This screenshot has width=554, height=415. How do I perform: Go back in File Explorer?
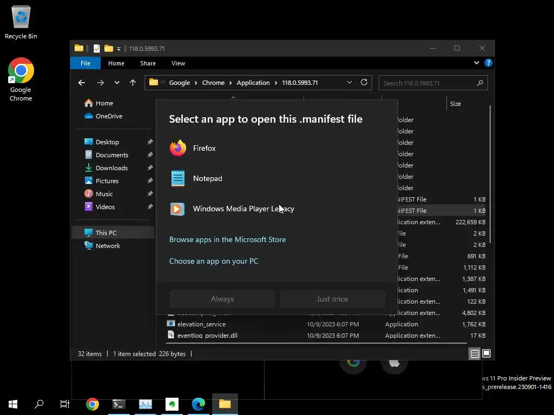(82, 83)
